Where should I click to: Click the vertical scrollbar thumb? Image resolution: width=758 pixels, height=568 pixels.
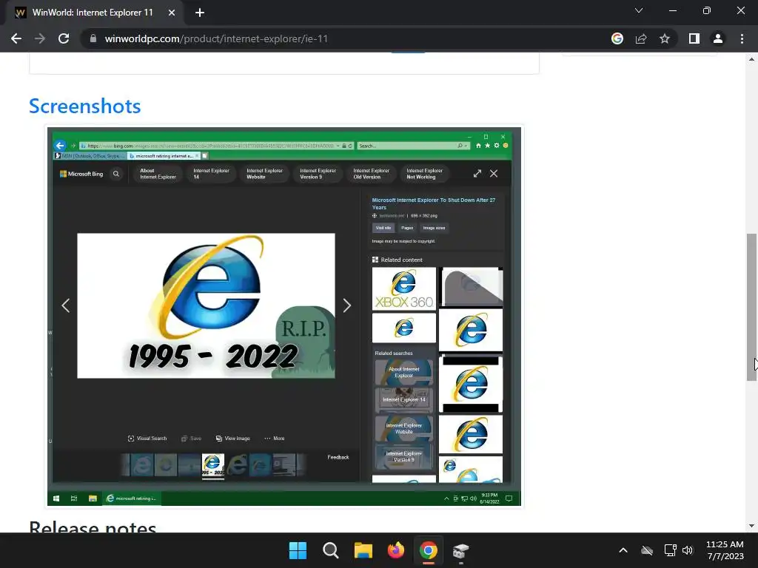point(751,307)
